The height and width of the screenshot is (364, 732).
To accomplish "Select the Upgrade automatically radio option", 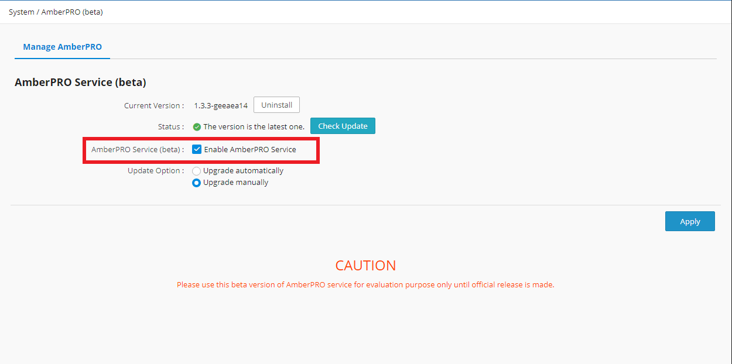I will [197, 171].
